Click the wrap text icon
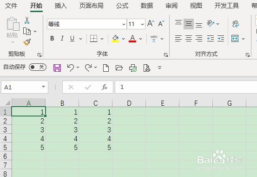This screenshot has height=177, width=257. point(236,24)
